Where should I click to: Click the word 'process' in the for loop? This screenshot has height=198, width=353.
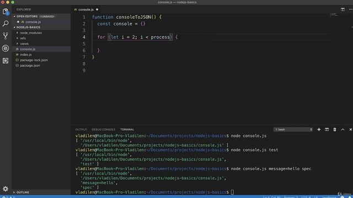coord(160,37)
